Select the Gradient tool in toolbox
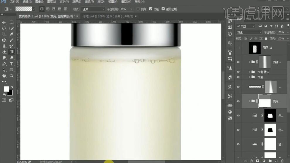Image resolution: width=290 pixels, height=163 pixels. tap(11, 52)
